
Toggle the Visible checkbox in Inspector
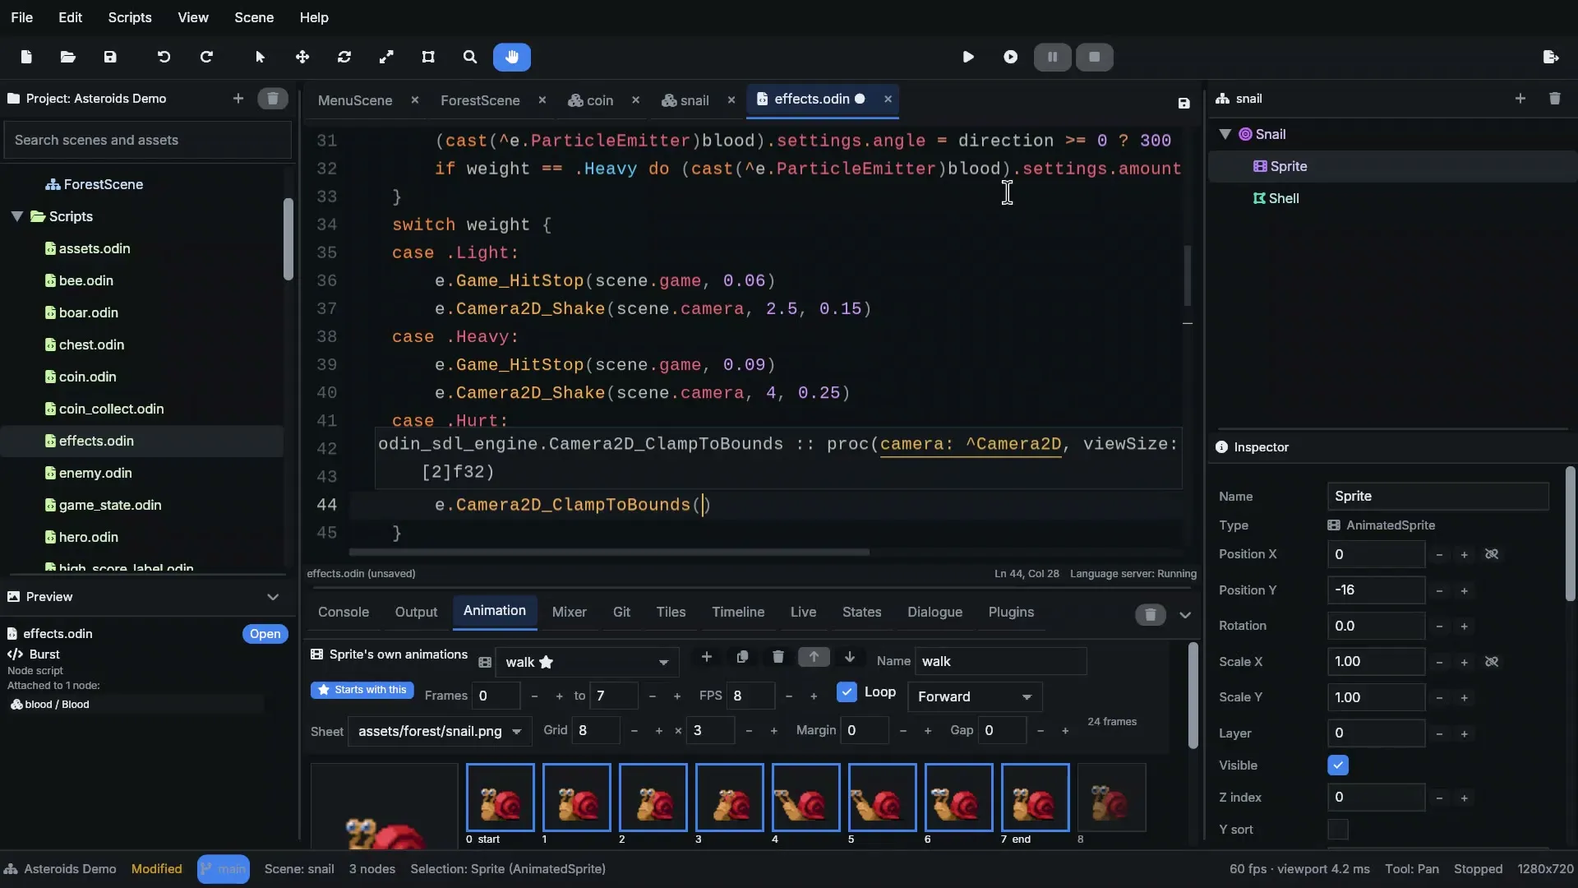pos(1338,765)
